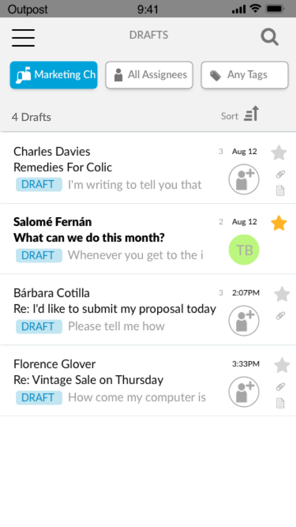Open the TB assignee avatar
The image size is (296, 527).
244,250
